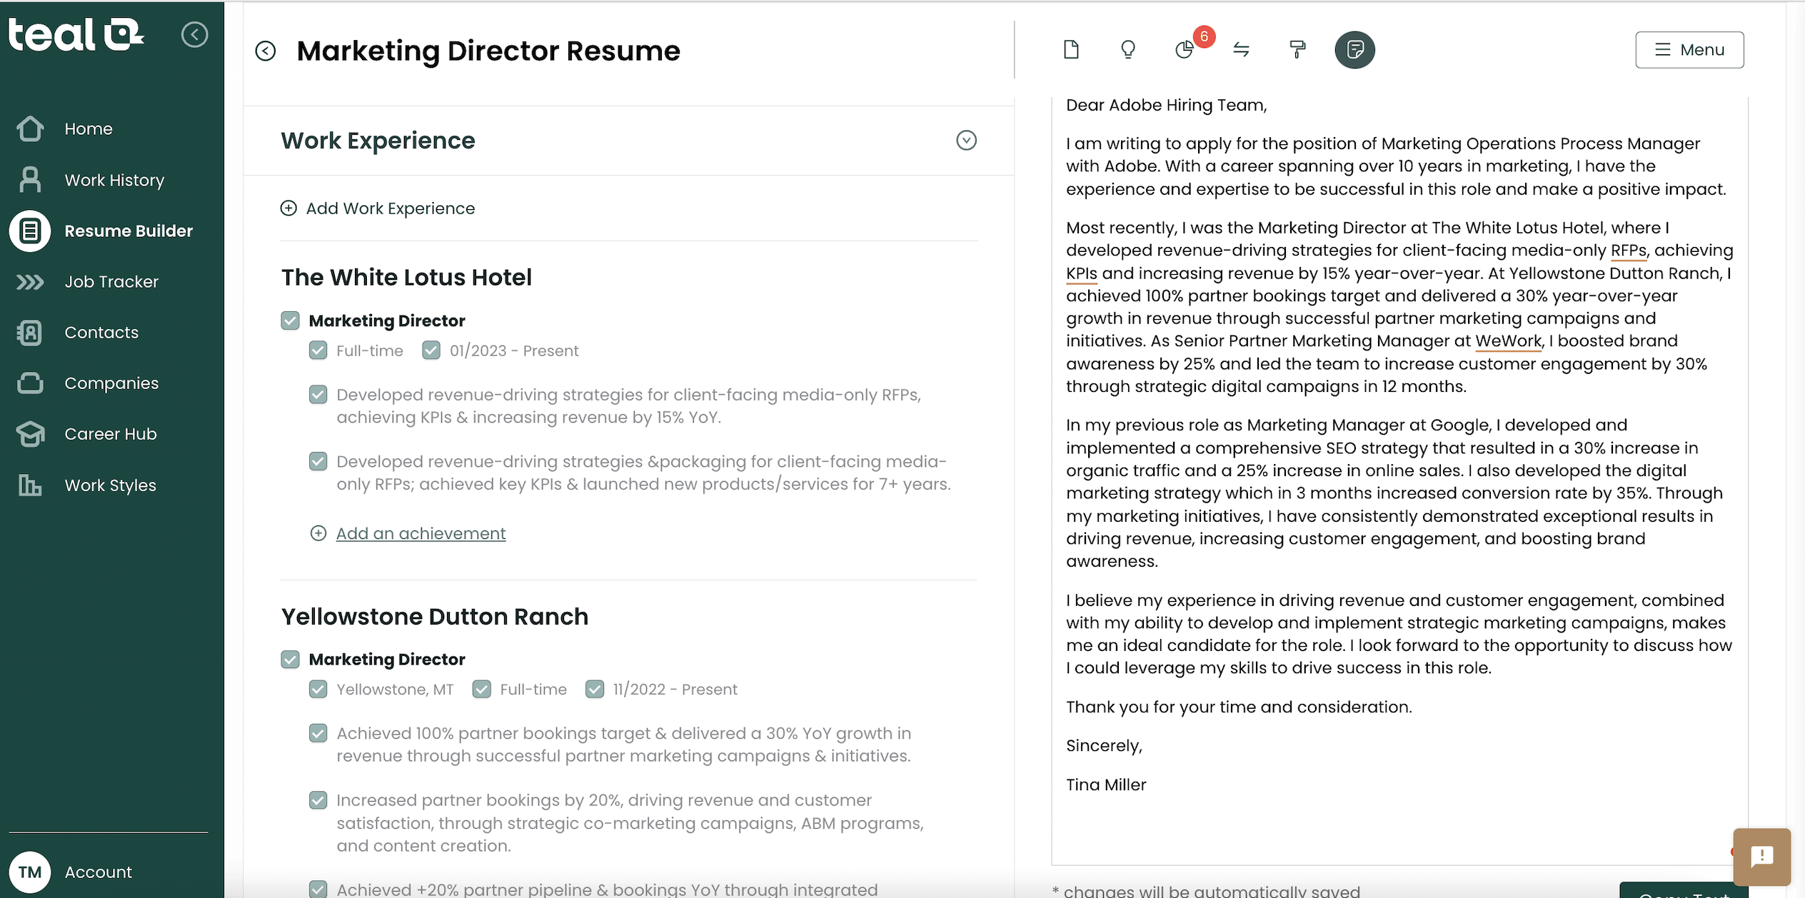Click Add Work Experience
Screen dimensions: 1805x898
[390, 208]
